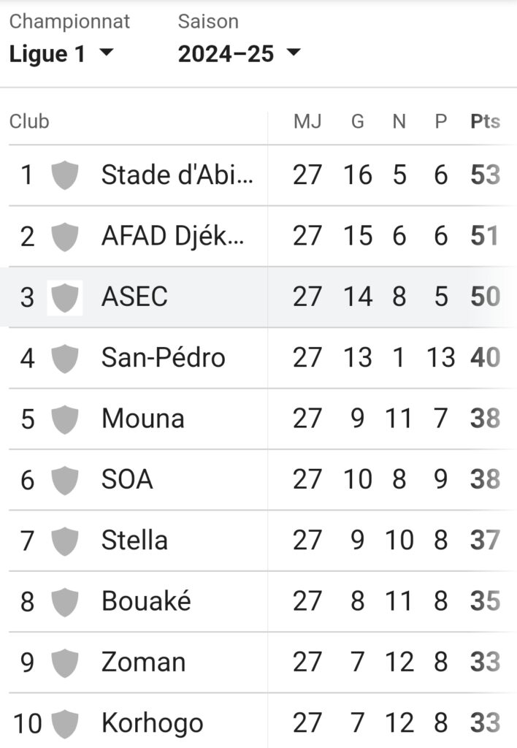This screenshot has height=748, width=517.
Task: Click the ASEC club shield icon
Action: click(x=64, y=297)
